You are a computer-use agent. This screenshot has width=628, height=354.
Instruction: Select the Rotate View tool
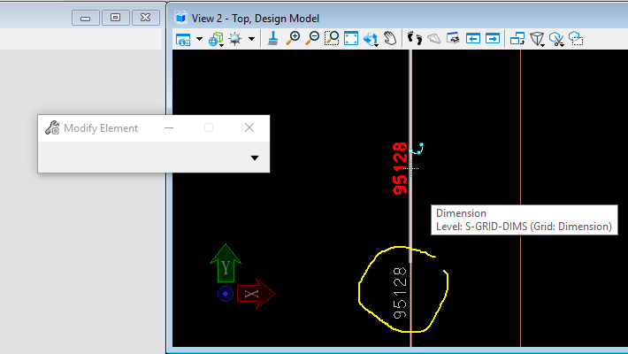click(371, 39)
